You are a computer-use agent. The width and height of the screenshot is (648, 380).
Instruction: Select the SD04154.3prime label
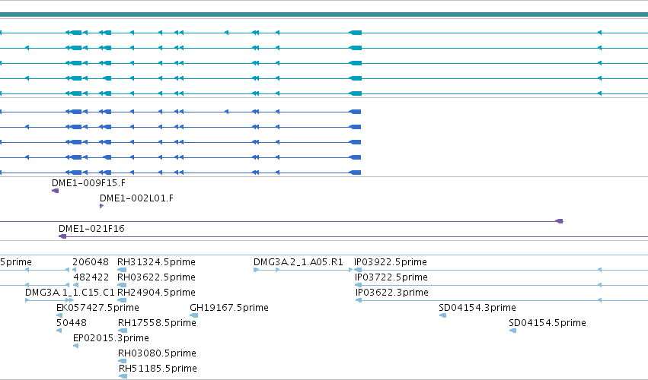477,308
